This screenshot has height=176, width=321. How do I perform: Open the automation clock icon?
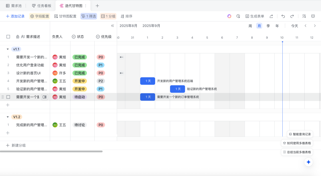238,16
